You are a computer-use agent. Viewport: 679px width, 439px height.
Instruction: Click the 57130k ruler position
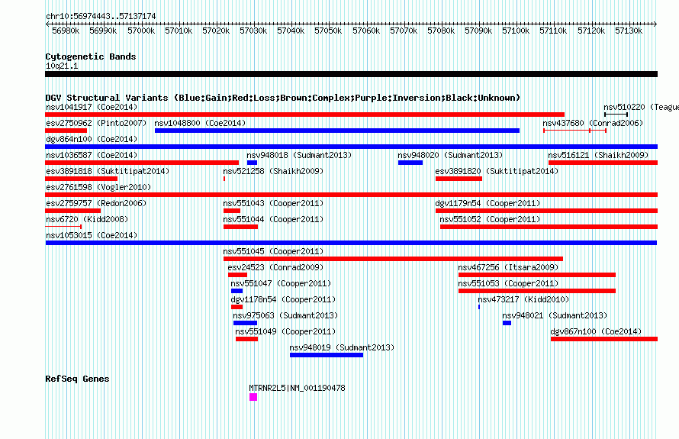pos(629,31)
